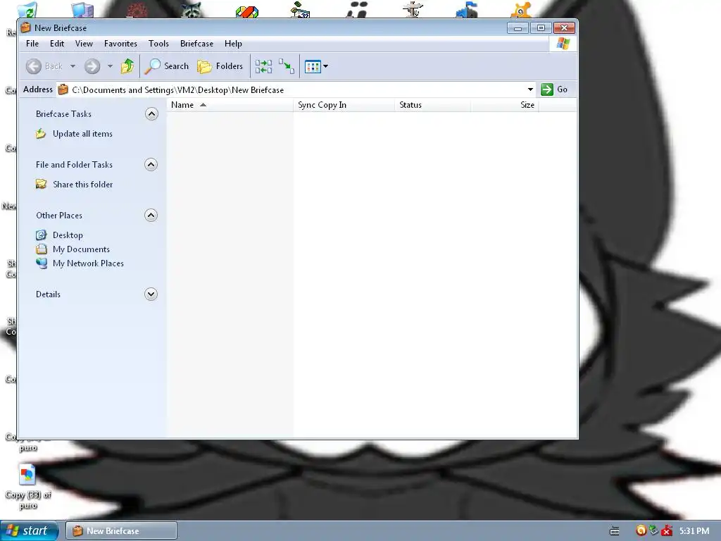The image size is (721, 541).
Task: Click the title bar briefcase icon
Action: (x=26, y=27)
